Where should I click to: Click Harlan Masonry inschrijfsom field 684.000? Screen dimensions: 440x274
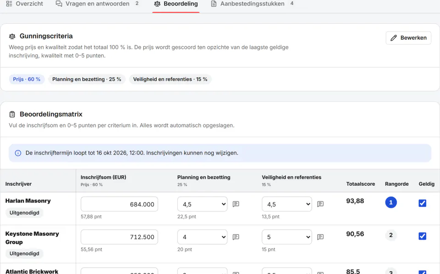click(119, 204)
